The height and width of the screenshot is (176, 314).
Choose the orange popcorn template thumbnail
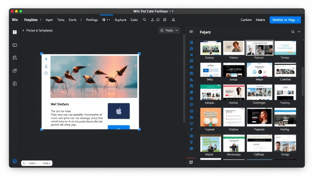(x=211, y=117)
